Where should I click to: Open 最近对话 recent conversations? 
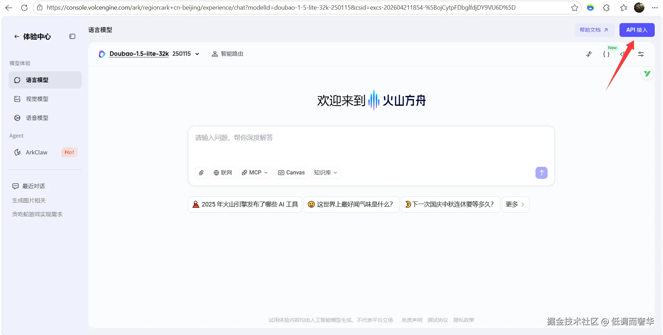(x=34, y=186)
